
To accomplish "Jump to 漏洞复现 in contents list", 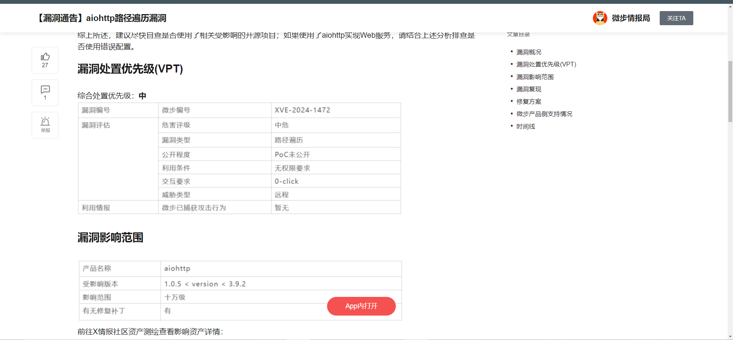I will (529, 89).
